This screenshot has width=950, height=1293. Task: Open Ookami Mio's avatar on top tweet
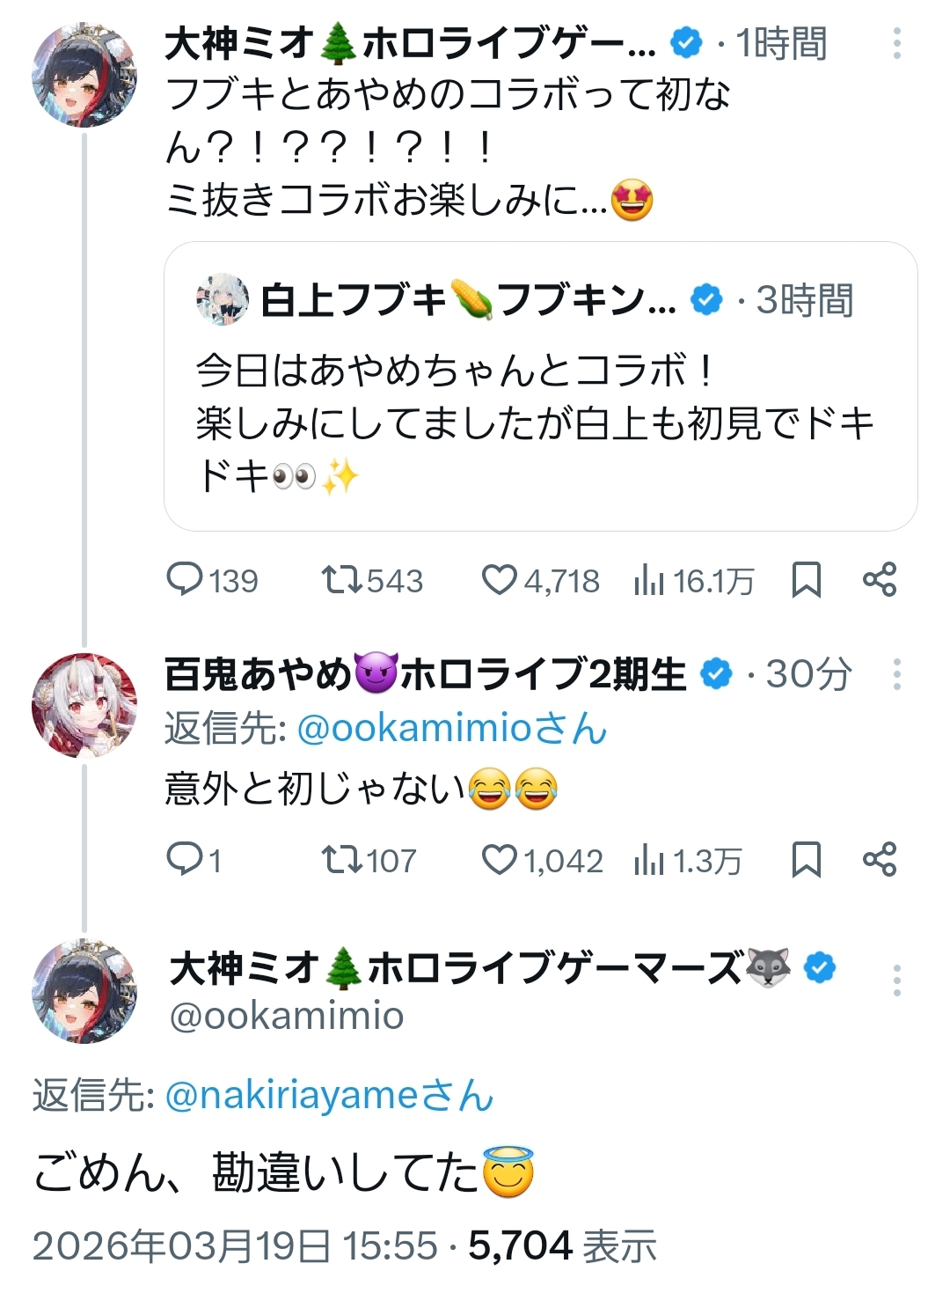click(x=84, y=76)
